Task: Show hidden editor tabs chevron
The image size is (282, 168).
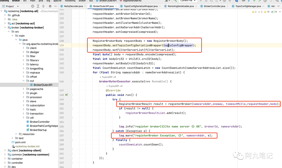Action: 279,6
